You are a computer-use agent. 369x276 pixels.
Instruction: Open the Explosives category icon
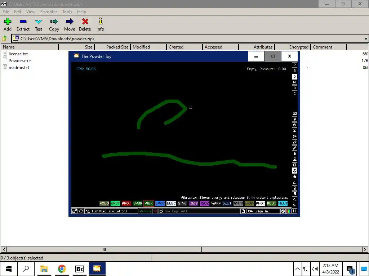[294, 142]
